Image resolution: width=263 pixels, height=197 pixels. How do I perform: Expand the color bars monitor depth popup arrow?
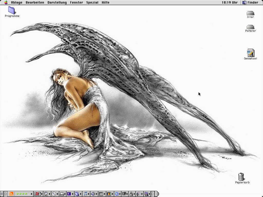112,194
